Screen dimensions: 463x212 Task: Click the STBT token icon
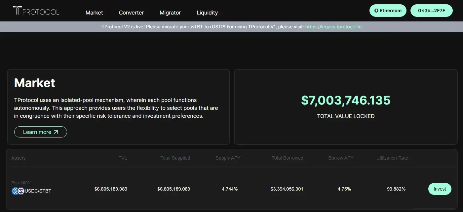click(21, 191)
